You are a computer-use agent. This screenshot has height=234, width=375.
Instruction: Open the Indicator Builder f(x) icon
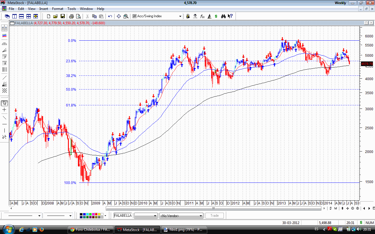[x=202, y=16]
